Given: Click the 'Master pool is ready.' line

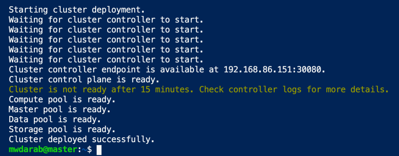Looking at the screenshot, I should pos(60,109).
